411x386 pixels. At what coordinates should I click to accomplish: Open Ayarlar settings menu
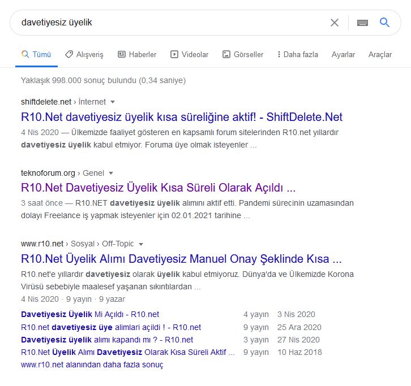tap(343, 54)
